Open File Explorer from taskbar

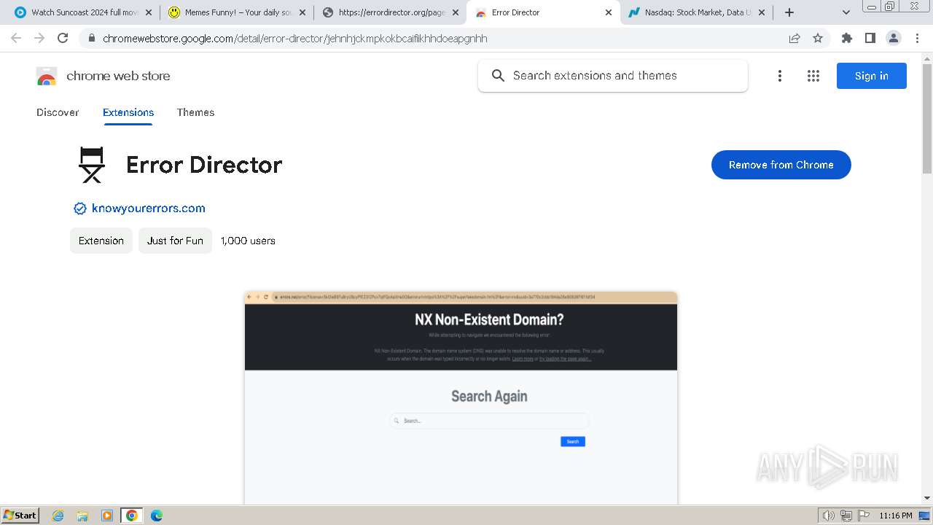coord(82,516)
